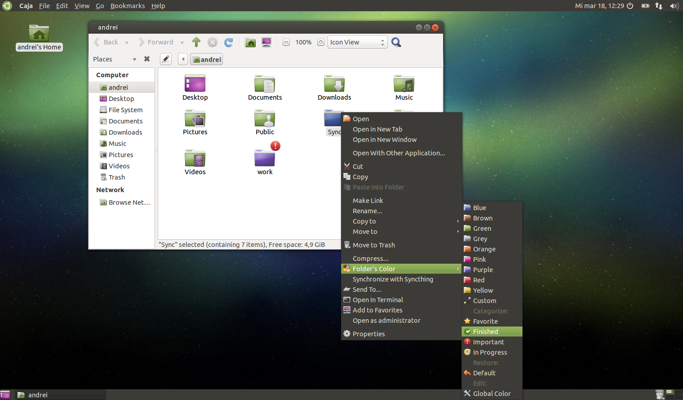This screenshot has height=400, width=683.
Task: Click the Up navigation arrow icon
Action: tap(196, 42)
